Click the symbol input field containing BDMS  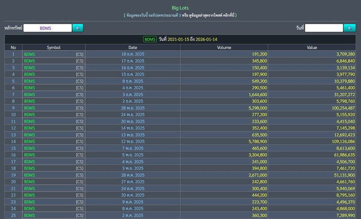coord(47,28)
